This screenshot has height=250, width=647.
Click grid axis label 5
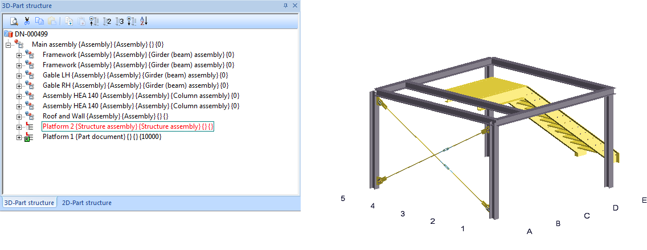(x=342, y=198)
